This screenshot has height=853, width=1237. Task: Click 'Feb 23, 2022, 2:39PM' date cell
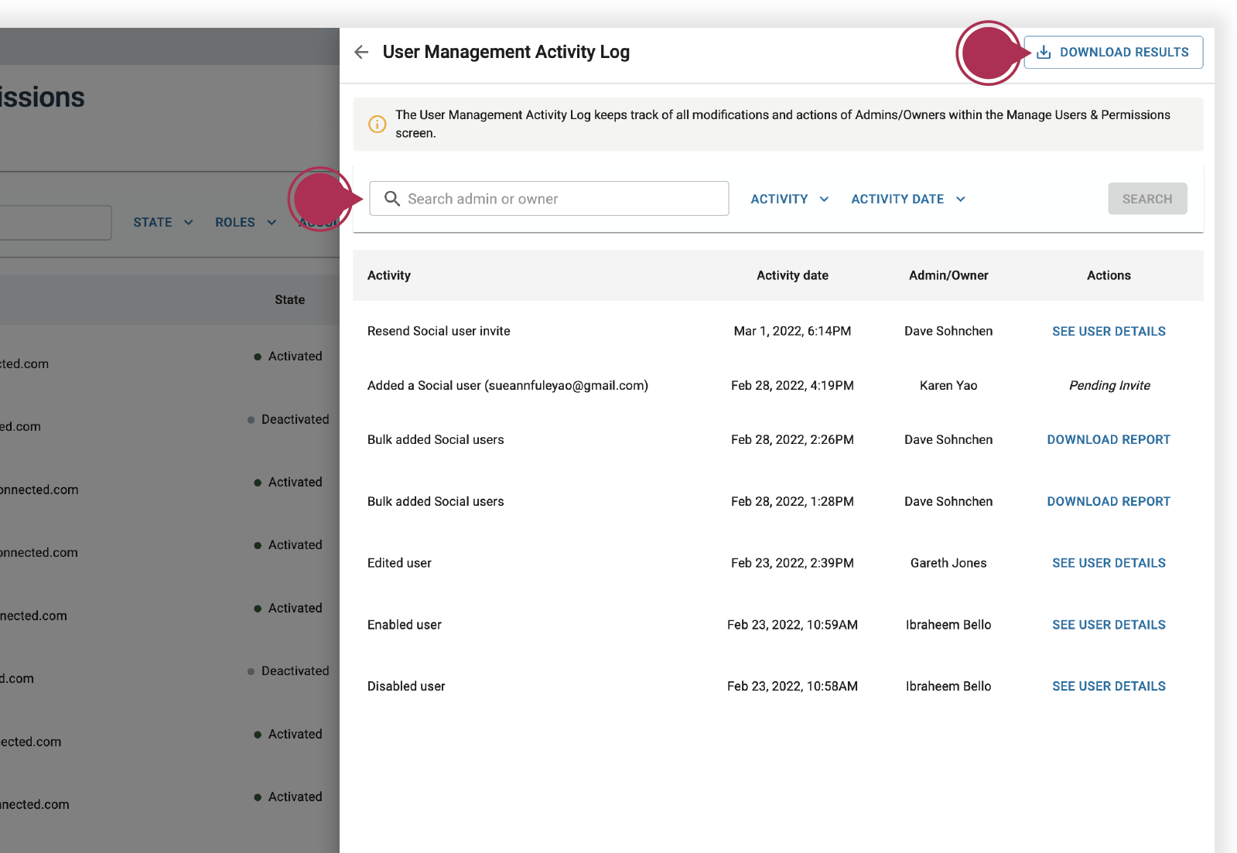792,563
